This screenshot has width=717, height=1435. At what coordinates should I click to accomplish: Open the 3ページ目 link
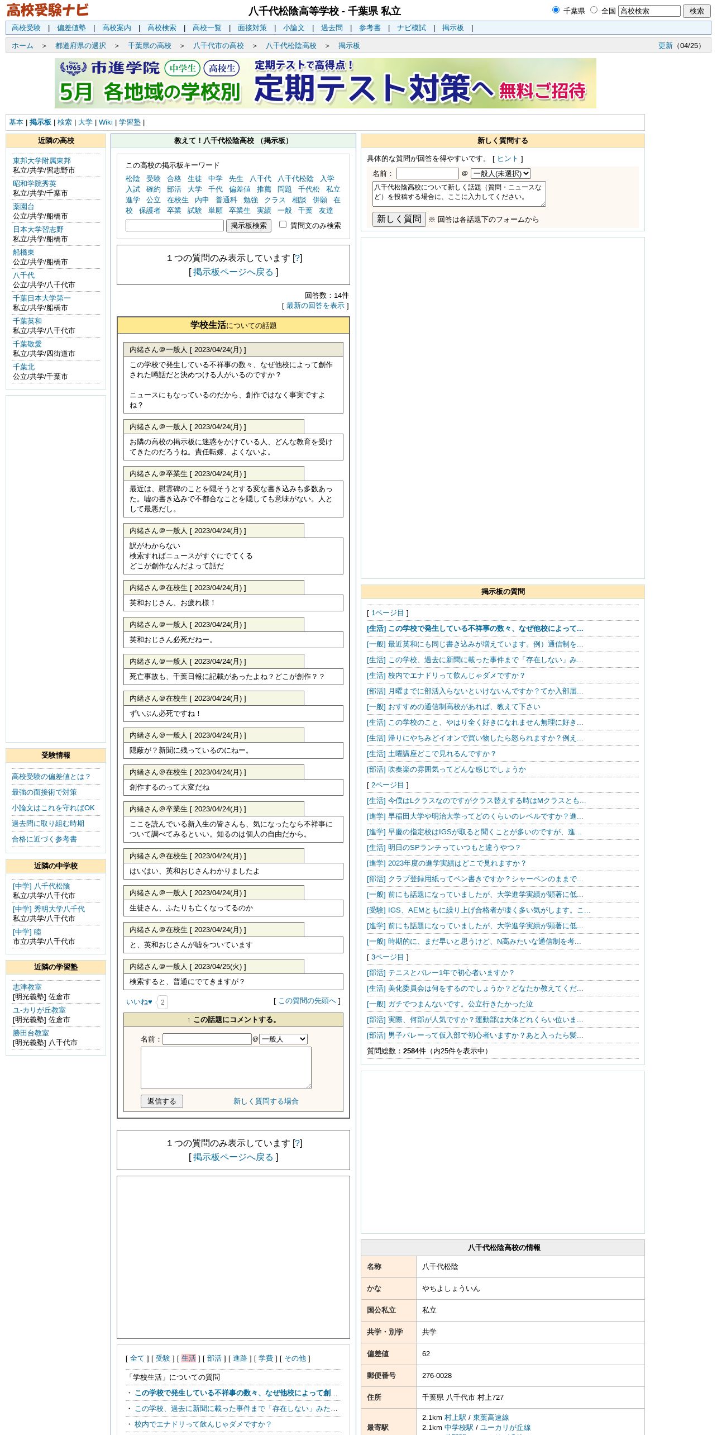click(388, 957)
